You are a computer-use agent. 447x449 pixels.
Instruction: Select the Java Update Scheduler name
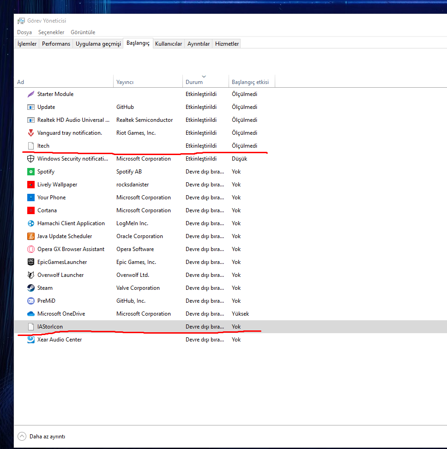click(65, 236)
